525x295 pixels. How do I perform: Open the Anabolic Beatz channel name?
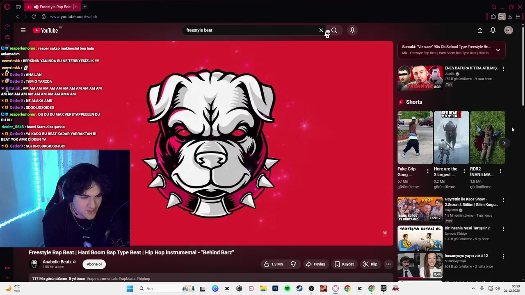coord(57,262)
